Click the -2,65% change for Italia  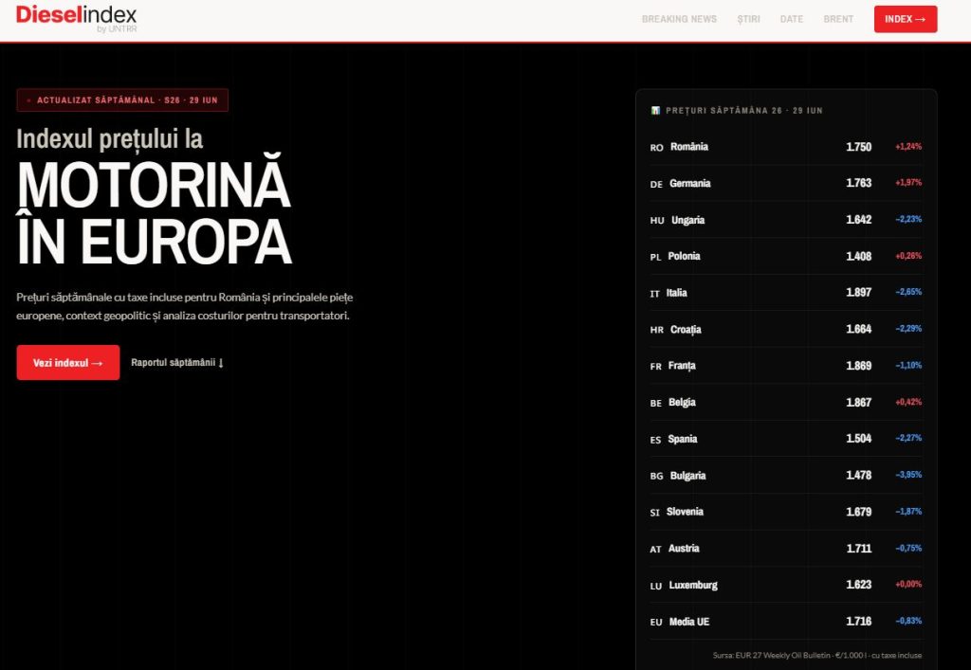(907, 292)
